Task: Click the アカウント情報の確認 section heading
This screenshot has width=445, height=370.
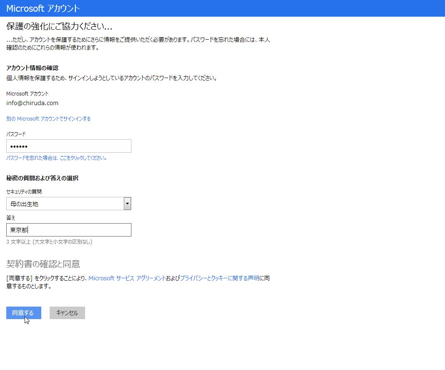Action: tap(33, 68)
